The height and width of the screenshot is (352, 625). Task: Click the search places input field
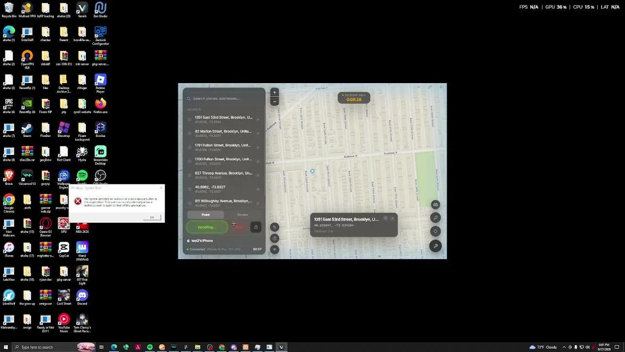pyautogui.click(x=224, y=98)
